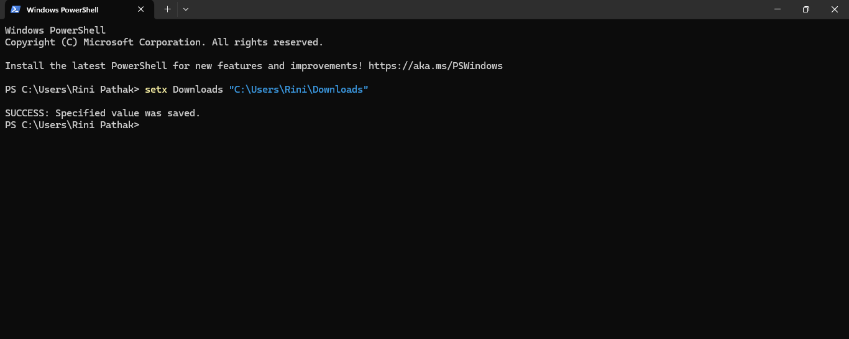Click the aka.ms/PSWindows link
The image size is (849, 339).
(x=435, y=66)
